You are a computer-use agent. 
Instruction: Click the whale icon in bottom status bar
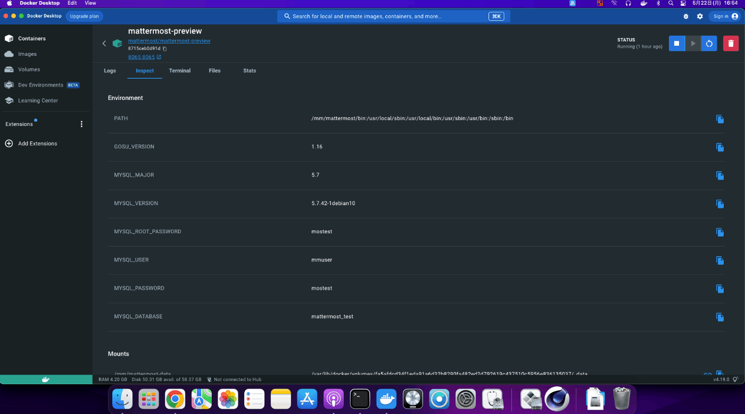pos(46,379)
